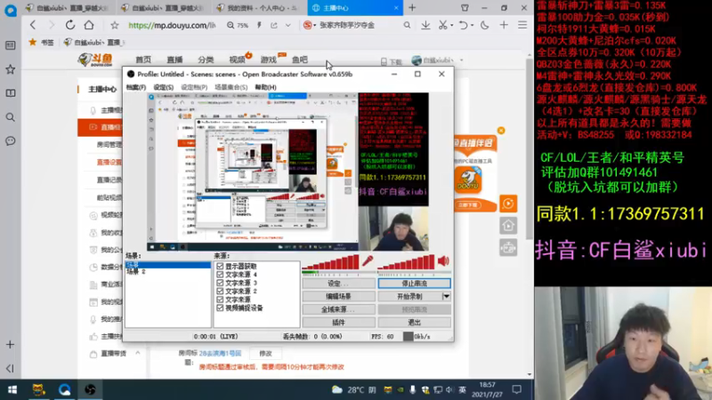Viewport: 712px width, 400px height.
Task: Click the undo closed-tab arrow icon
Action: (x=463, y=26)
